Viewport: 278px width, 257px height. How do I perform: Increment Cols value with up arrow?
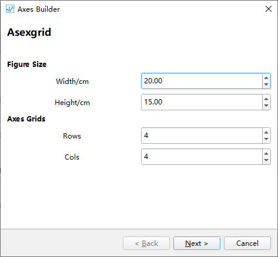[x=266, y=153]
